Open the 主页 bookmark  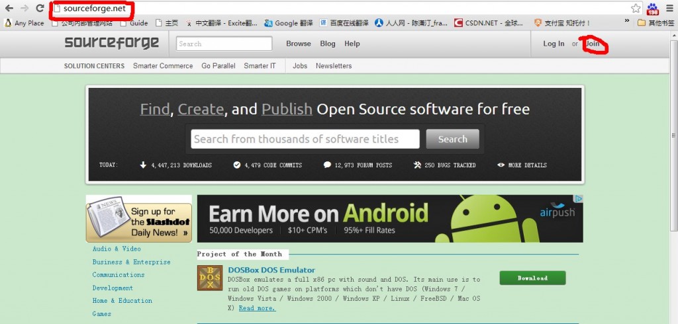167,23
